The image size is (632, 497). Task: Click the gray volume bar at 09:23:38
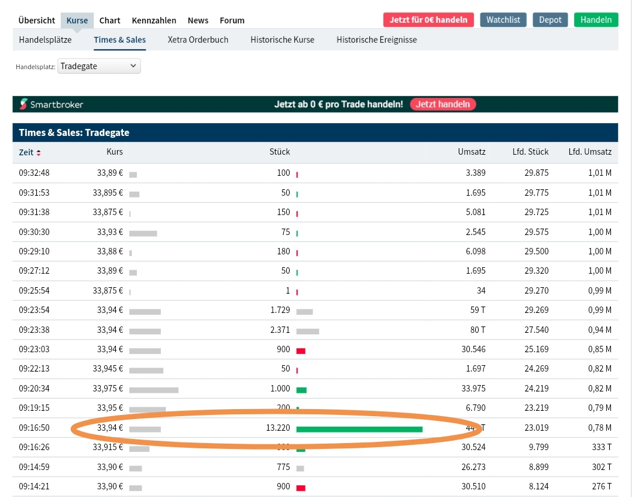[308, 331]
